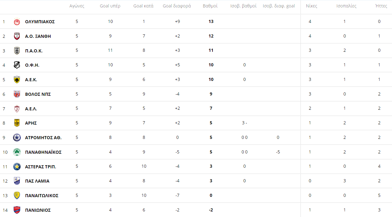Click the A.O. Xanthi team logo

click(x=17, y=36)
